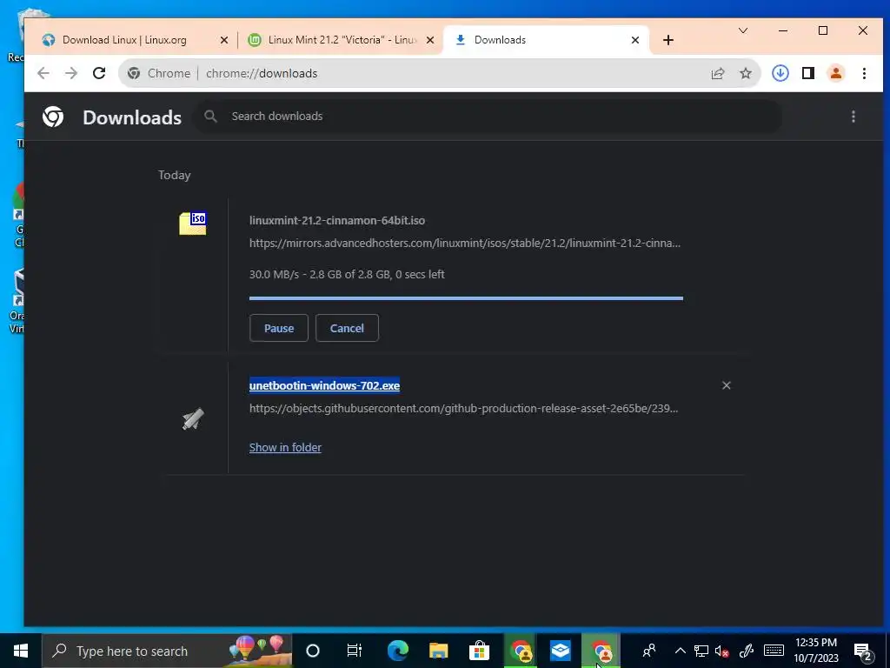Open the Chrome profile avatar
Viewport: 890px width, 668px height.
pos(836,73)
